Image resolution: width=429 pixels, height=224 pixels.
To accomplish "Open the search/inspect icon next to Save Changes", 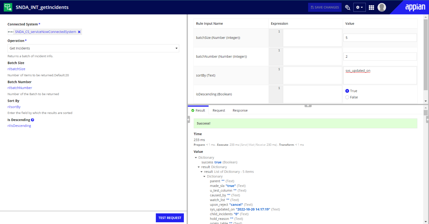I will point(347,7).
